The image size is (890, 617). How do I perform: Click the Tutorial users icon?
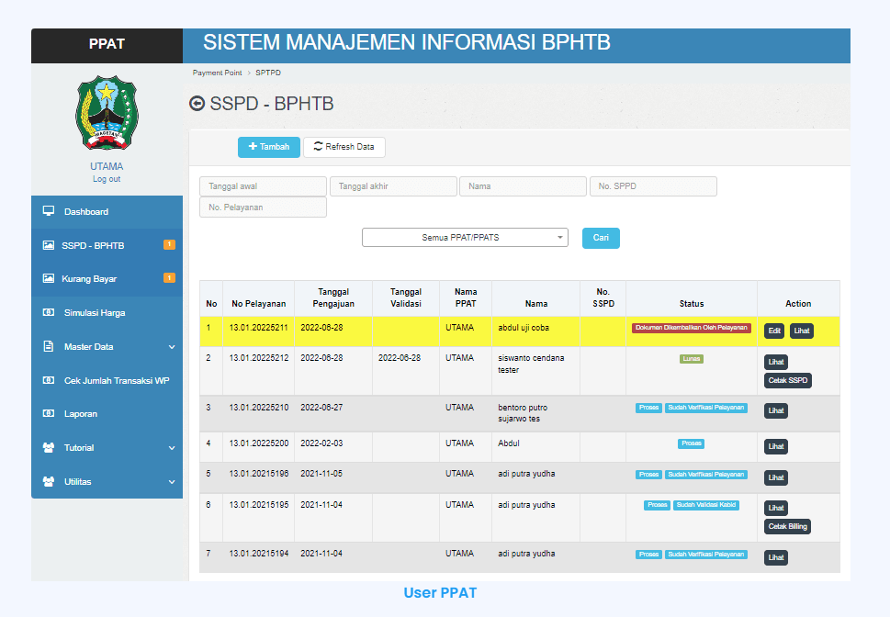click(x=49, y=447)
